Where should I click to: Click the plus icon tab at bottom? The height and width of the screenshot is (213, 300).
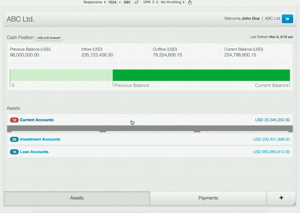coord(281,198)
